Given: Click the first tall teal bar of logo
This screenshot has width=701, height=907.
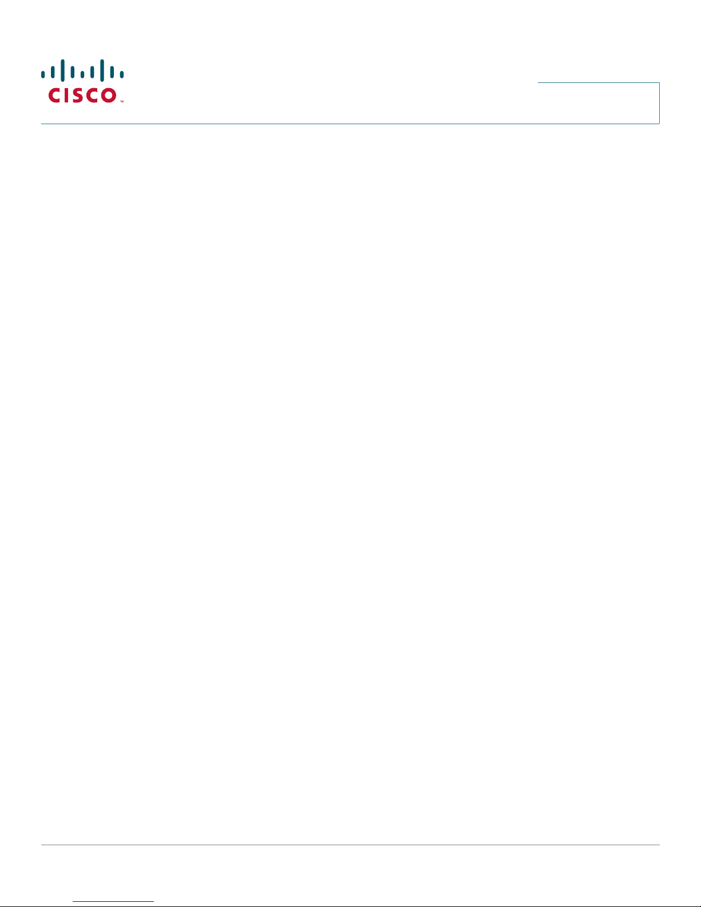Looking at the screenshot, I should point(62,70).
